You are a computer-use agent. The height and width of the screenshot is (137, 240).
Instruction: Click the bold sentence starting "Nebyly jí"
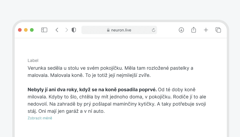92,89
